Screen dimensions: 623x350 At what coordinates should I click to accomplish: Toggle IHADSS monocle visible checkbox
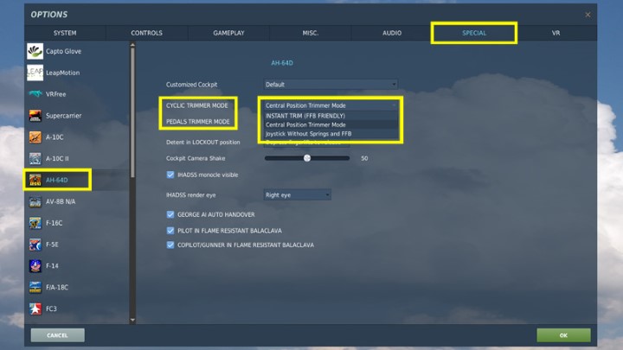tap(170, 175)
